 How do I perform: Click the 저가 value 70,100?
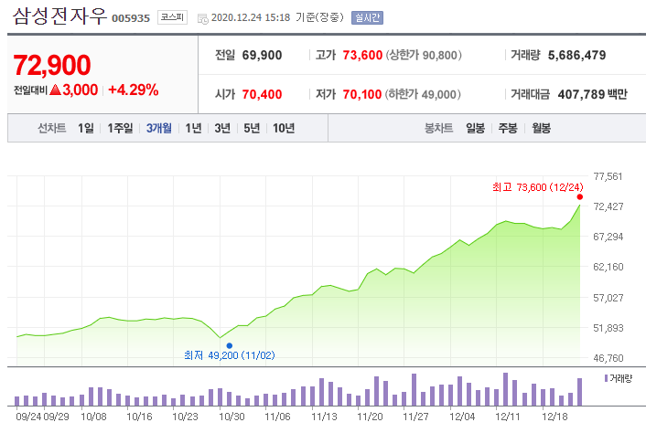(362, 95)
